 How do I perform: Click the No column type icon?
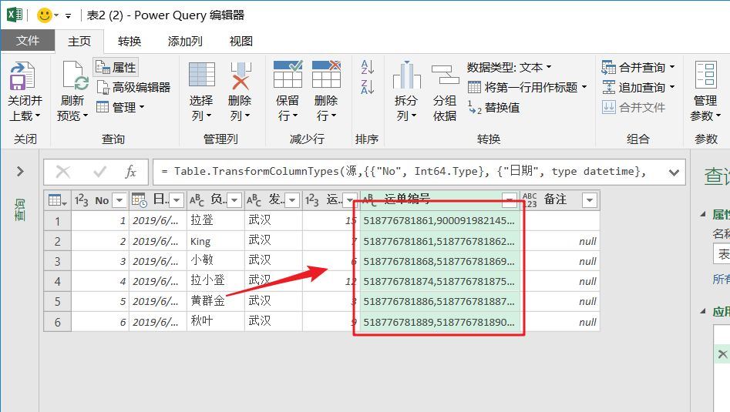click(82, 200)
